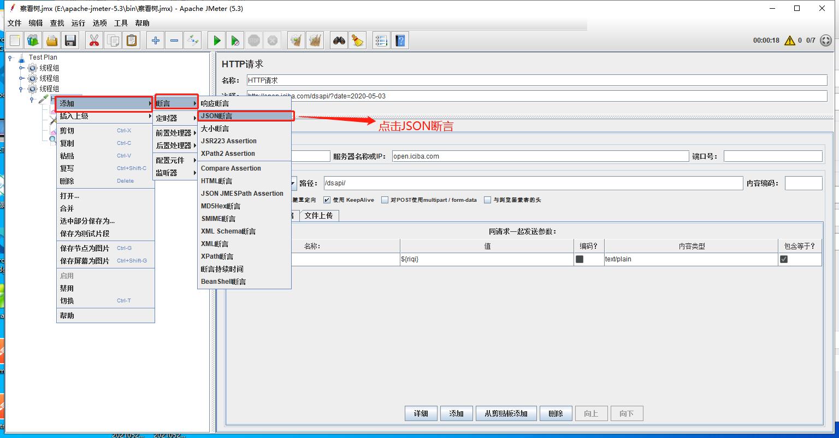The width and height of the screenshot is (839, 438).
Task: Select 保存节点为图片 in context menu
Action: click(105, 248)
